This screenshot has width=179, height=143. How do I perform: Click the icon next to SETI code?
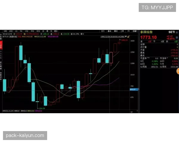(x=177, y=32)
